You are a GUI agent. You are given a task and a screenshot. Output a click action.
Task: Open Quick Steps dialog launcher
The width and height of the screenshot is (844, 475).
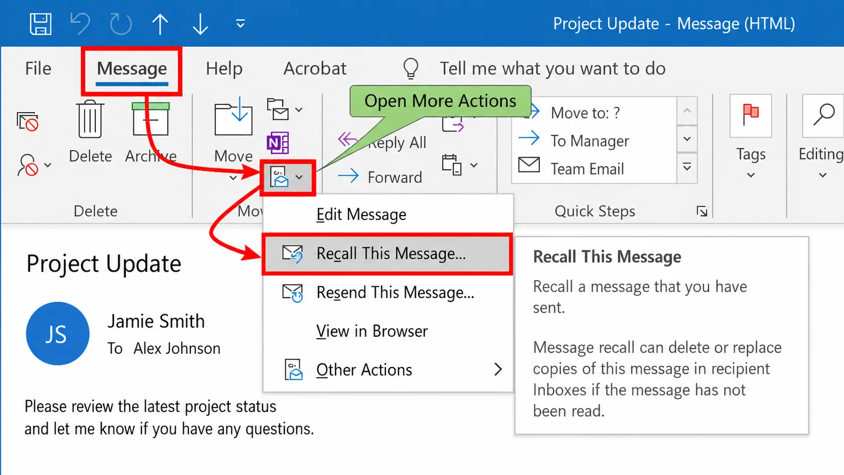pos(702,211)
